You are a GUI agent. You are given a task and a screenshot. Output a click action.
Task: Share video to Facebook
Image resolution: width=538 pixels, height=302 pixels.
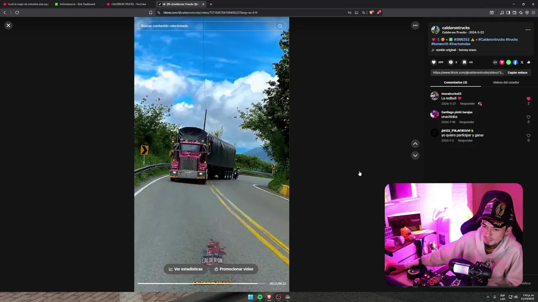click(x=515, y=62)
